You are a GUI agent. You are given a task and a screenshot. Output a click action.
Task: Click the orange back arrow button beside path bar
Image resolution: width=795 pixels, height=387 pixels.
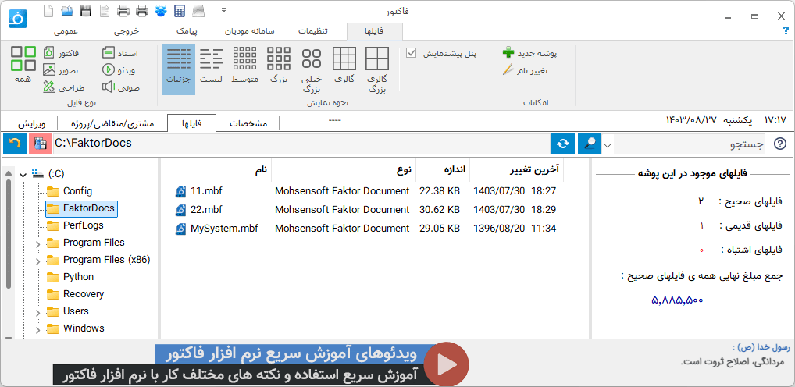pyautogui.click(x=15, y=144)
